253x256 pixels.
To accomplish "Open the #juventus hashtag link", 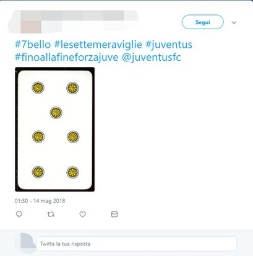I will (169, 45).
